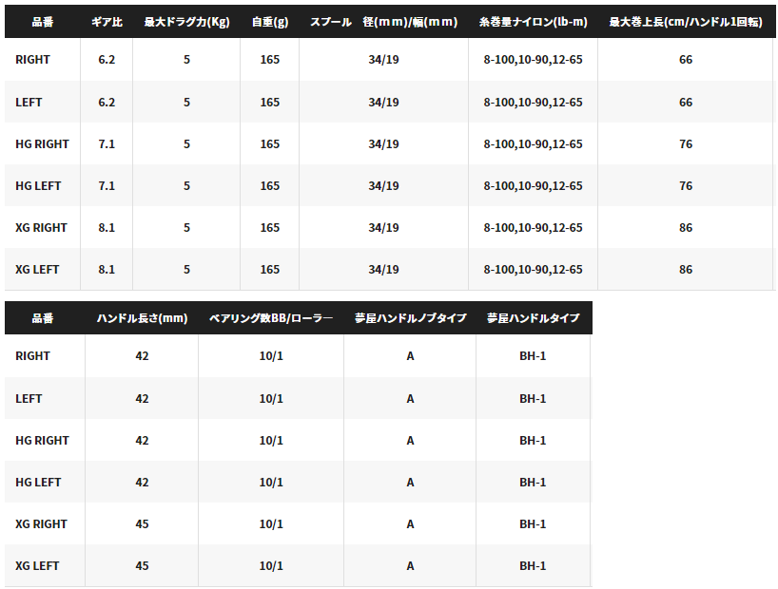Click bearing count 10/1 in bottom RIGHT row
Screen dimensions: 778x589
271,356
